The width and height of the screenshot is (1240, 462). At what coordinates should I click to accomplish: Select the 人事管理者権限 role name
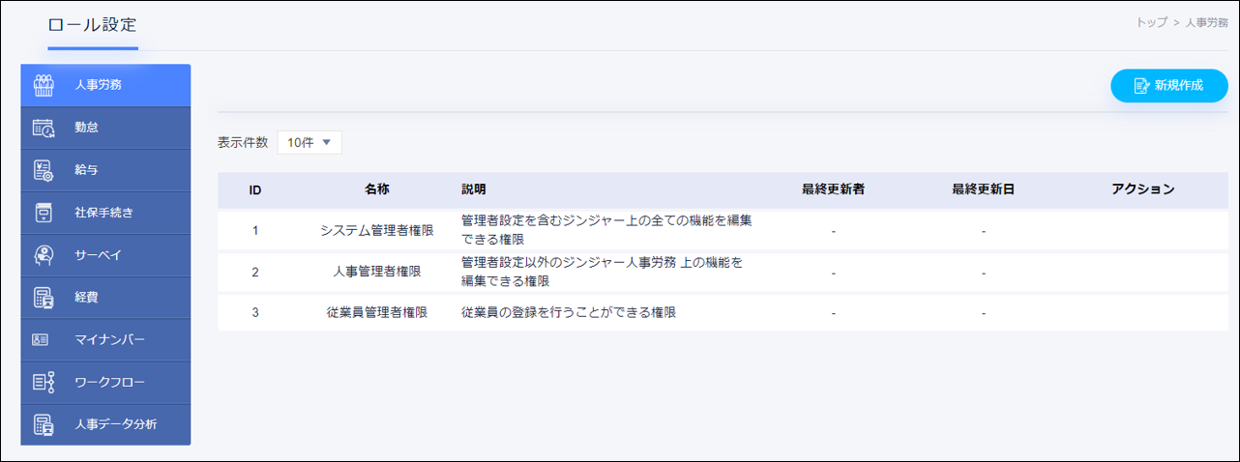377,273
